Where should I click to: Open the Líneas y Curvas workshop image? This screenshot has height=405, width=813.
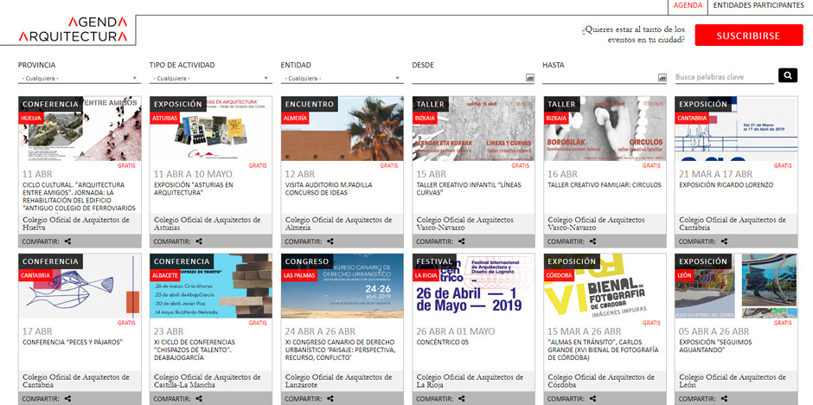[x=473, y=129]
